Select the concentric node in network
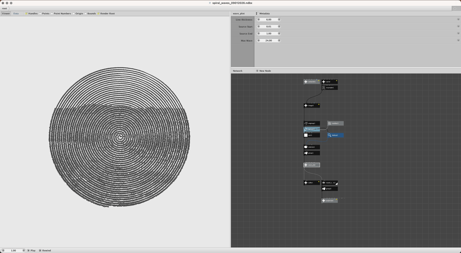The width and height of the screenshot is (461, 253). (x=312, y=82)
